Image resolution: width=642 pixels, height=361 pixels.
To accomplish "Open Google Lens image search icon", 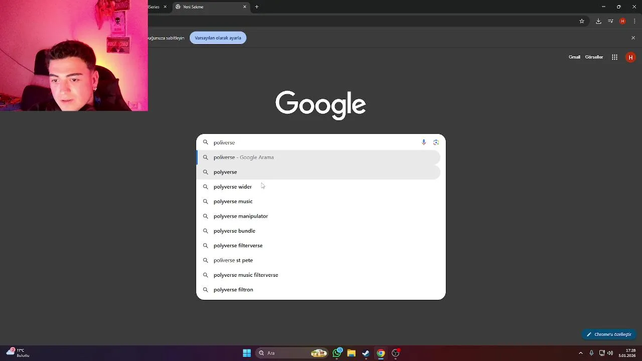I will tap(436, 142).
